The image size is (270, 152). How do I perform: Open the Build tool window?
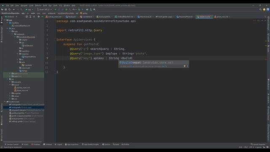[x=116, y=144]
